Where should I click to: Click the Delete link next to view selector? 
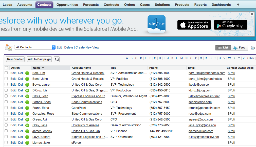(x=69, y=47)
